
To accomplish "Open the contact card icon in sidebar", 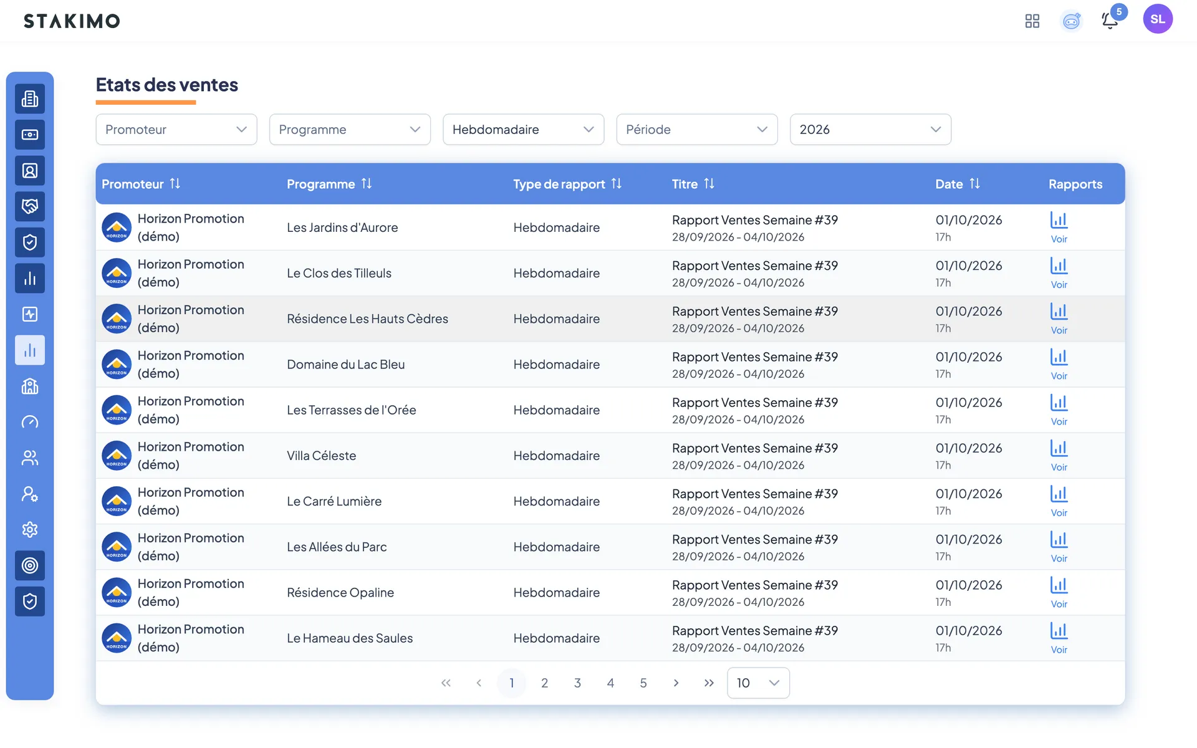I will click(x=30, y=170).
